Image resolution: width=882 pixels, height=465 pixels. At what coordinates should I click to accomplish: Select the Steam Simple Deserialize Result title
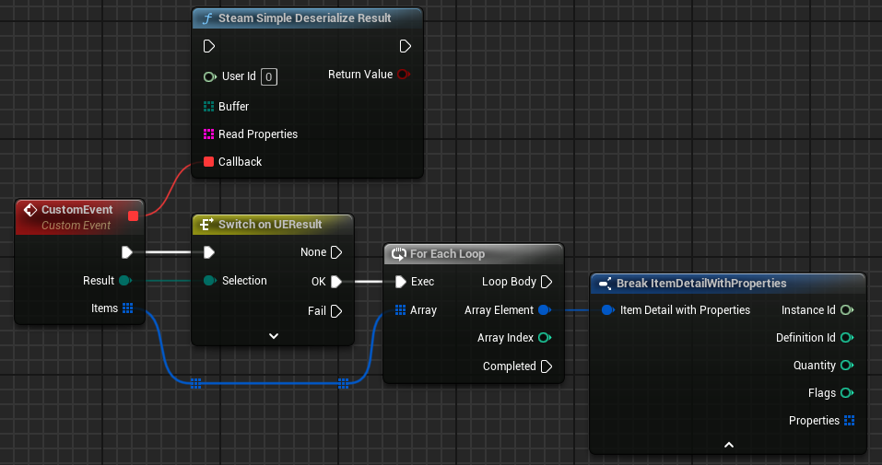tap(304, 18)
